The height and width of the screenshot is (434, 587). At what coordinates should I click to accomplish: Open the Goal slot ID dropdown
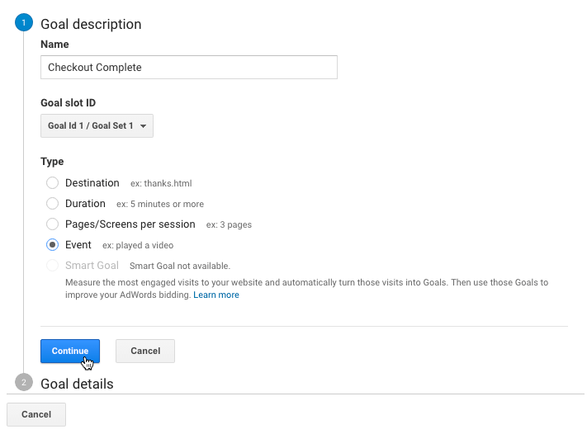pos(97,125)
